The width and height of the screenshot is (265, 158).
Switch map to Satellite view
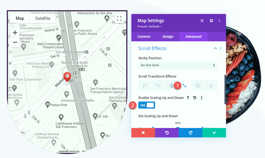point(43,18)
